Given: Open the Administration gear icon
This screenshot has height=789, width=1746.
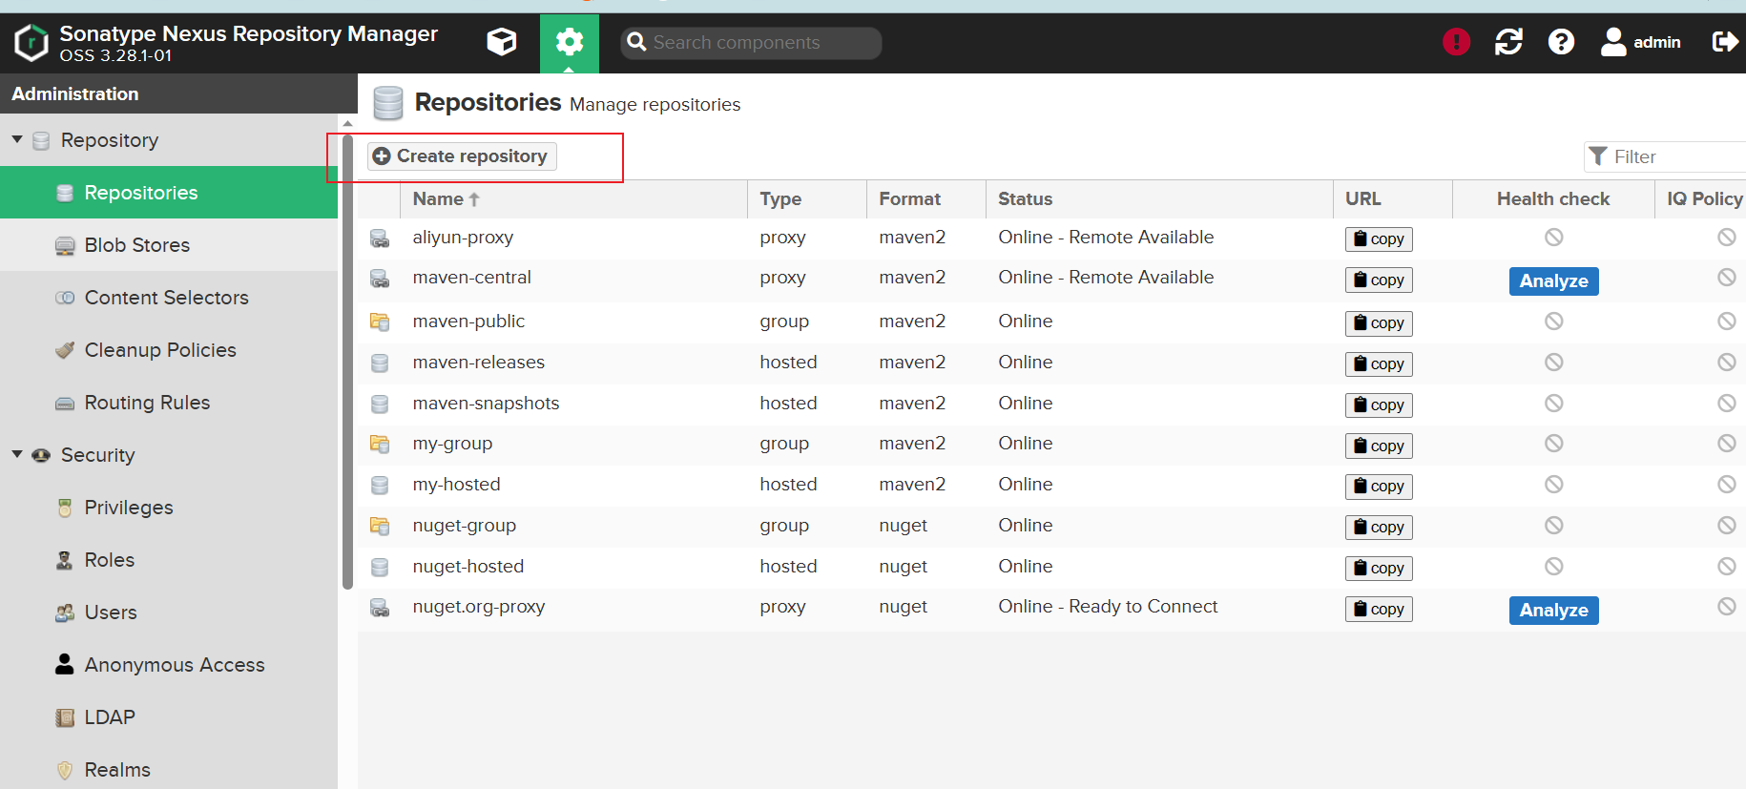Looking at the screenshot, I should (569, 42).
